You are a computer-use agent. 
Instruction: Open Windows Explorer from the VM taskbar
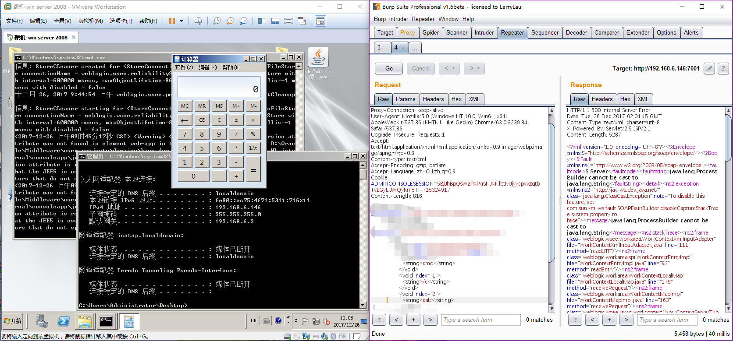85,321
